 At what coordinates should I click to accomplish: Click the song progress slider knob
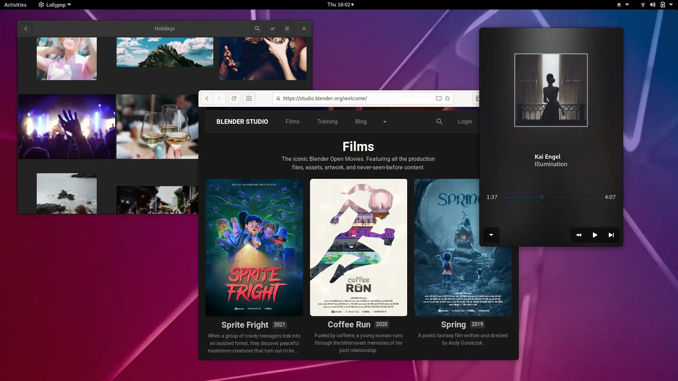pos(541,197)
